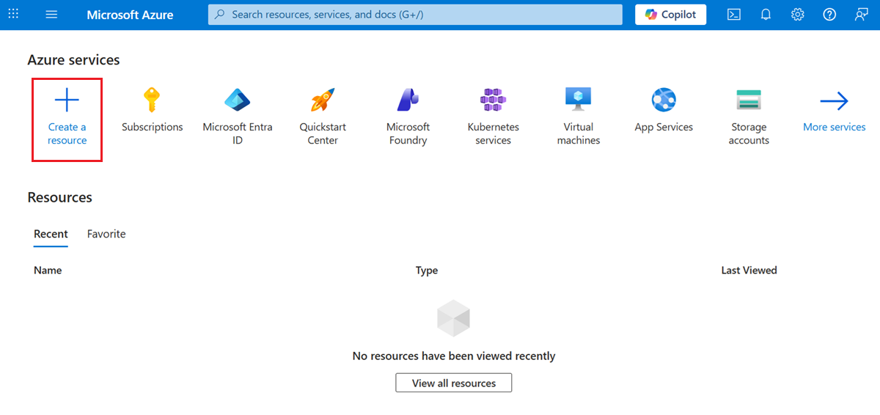Open portal settings gear
The height and width of the screenshot is (415, 880).
point(798,15)
